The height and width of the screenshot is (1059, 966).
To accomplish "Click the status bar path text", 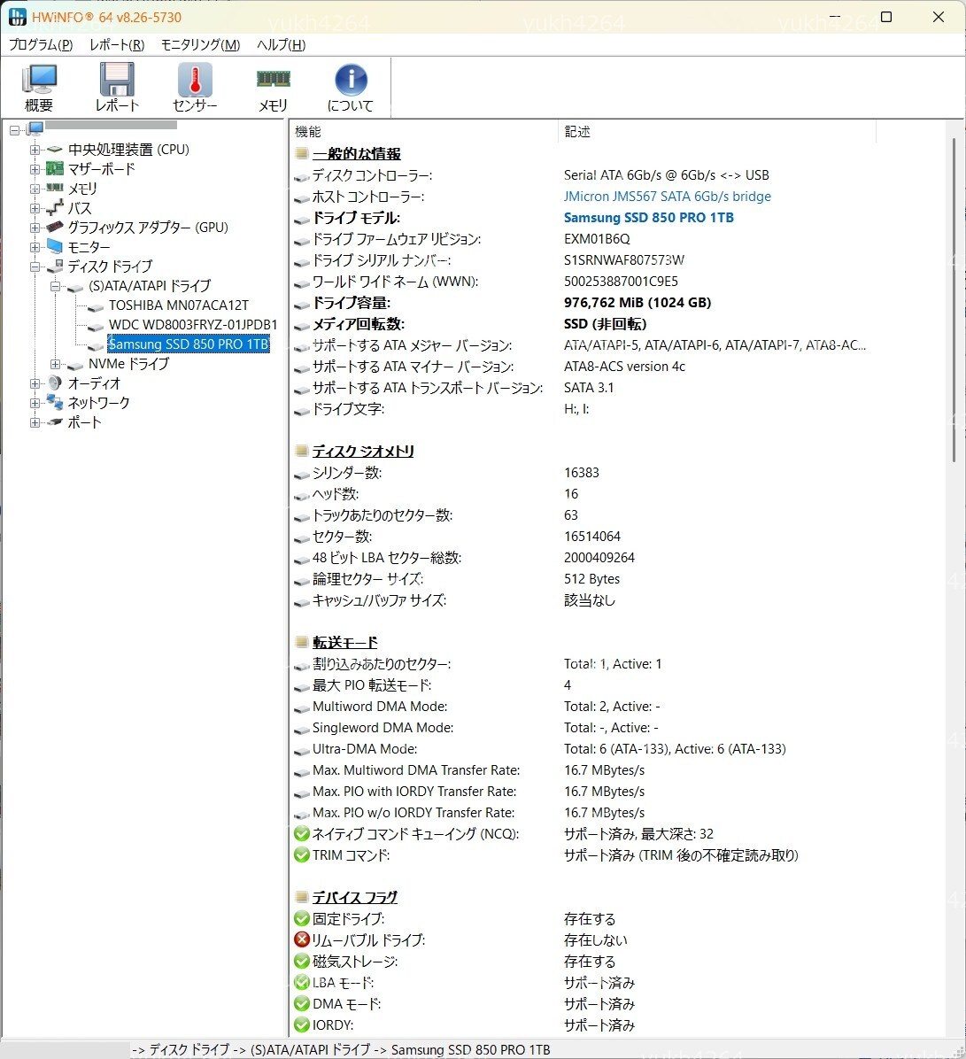I will 341,1049.
